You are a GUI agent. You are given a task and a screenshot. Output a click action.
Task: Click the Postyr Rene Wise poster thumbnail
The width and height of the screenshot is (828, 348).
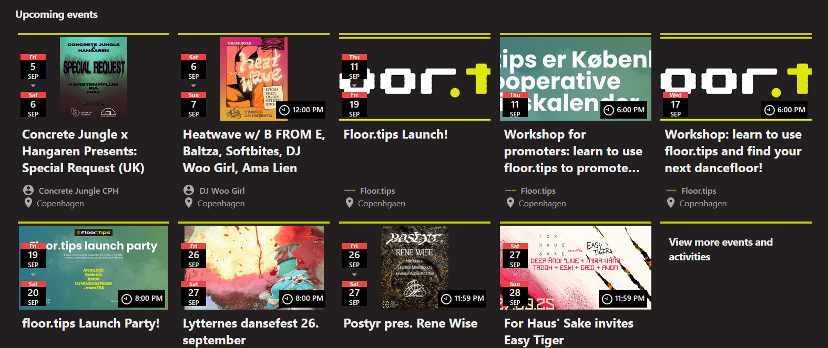[415, 268]
